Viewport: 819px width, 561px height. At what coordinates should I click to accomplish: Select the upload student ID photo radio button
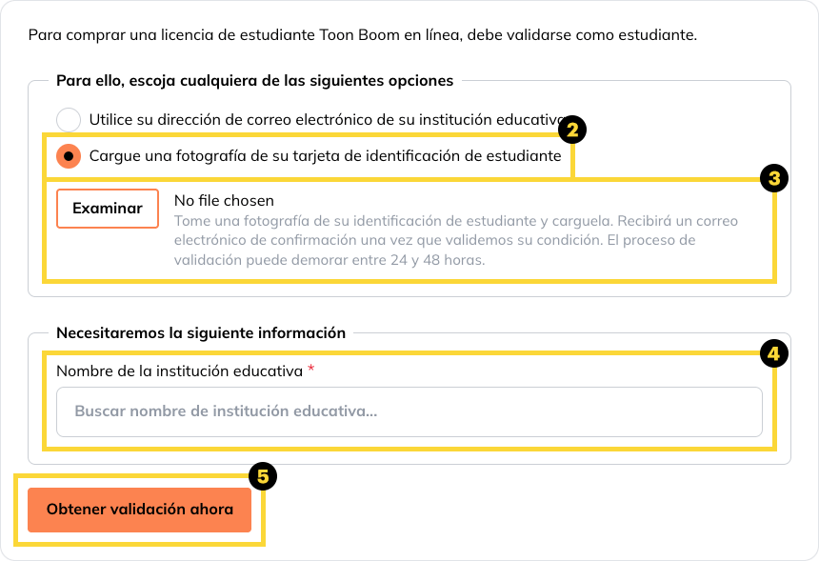point(69,155)
